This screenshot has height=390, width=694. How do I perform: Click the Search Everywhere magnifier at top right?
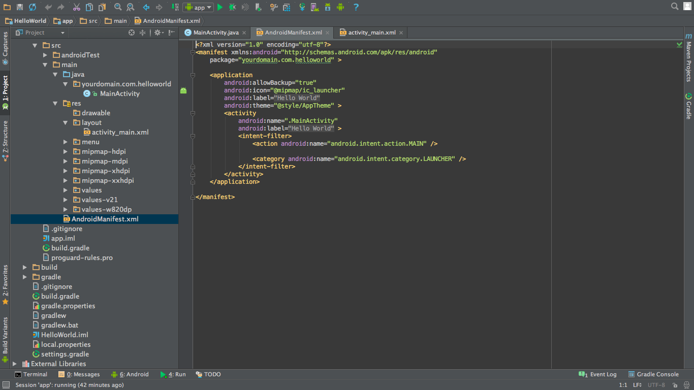(674, 7)
